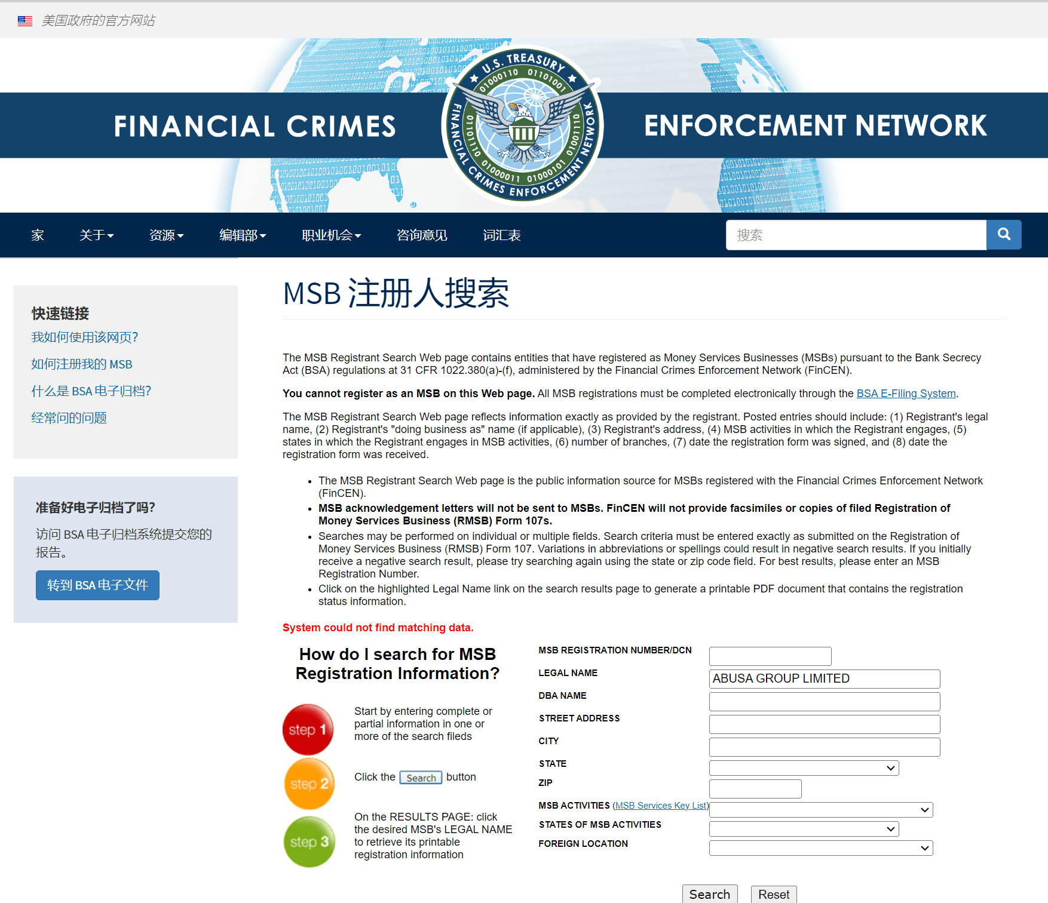Open the 咨询意见 menu item
Screen dimensions: 1048x903
(422, 235)
